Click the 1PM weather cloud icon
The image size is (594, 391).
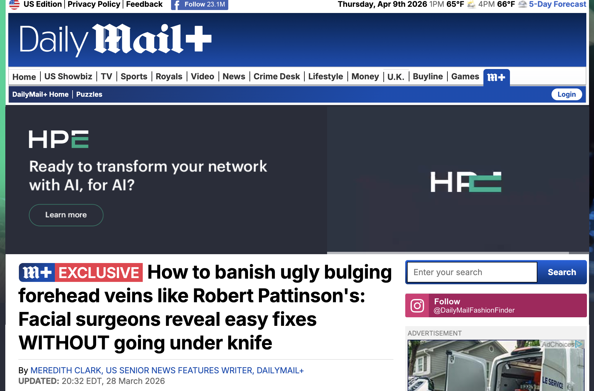[x=471, y=4]
